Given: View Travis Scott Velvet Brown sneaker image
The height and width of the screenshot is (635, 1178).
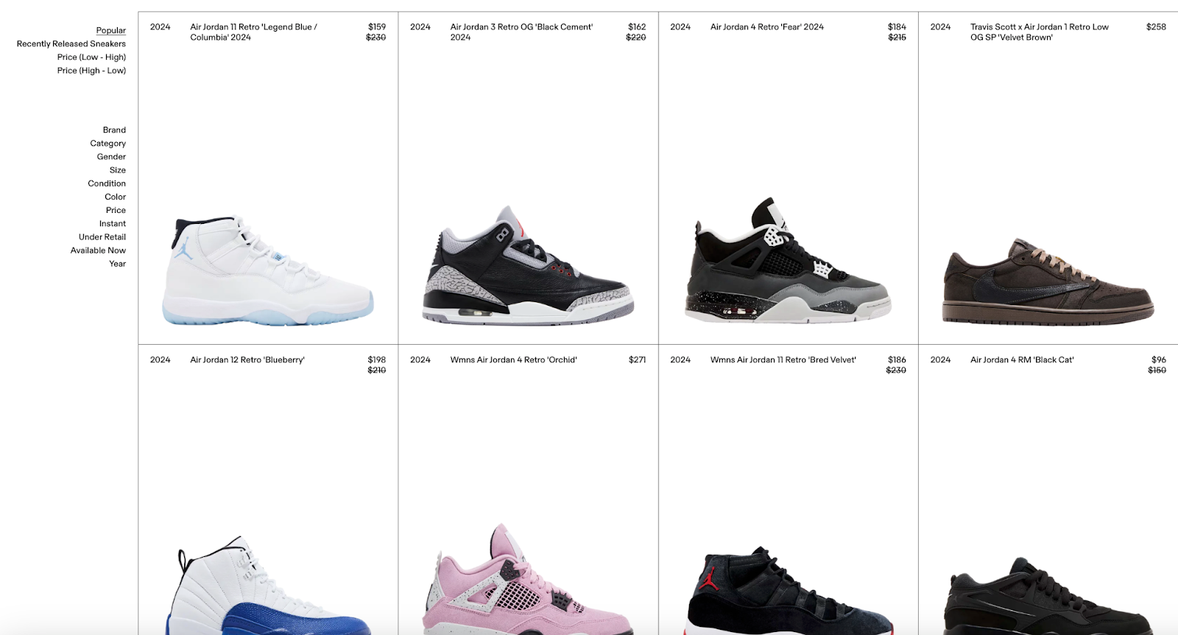Looking at the screenshot, I should (x=1048, y=281).
